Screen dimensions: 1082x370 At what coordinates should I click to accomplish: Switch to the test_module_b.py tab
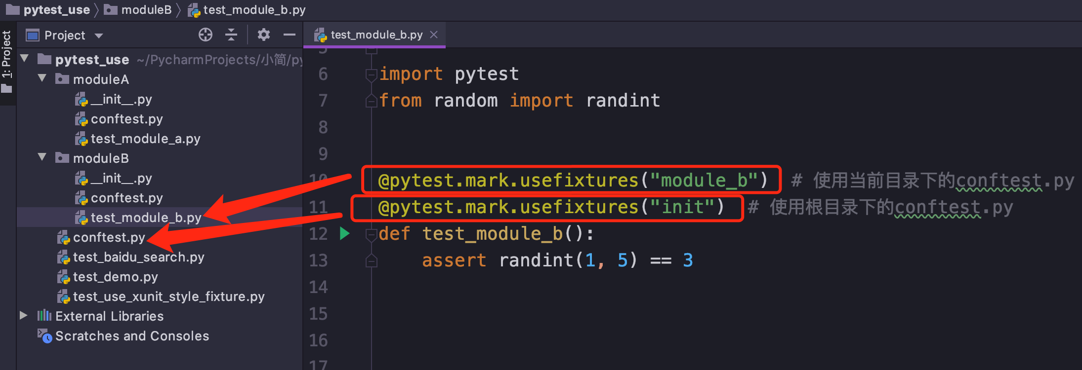click(375, 35)
